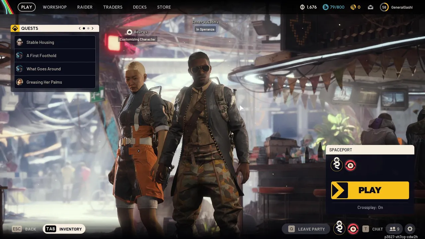Open the DECKS tab
Screen dimensions: 425x239
pos(140,7)
